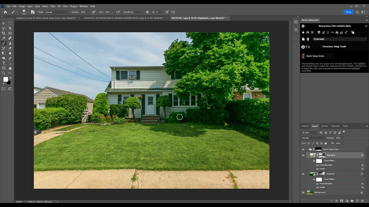Image resolution: width=369 pixels, height=207 pixels.
Task: Select the Spot Healing Brush tool
Action: point(10,38)
